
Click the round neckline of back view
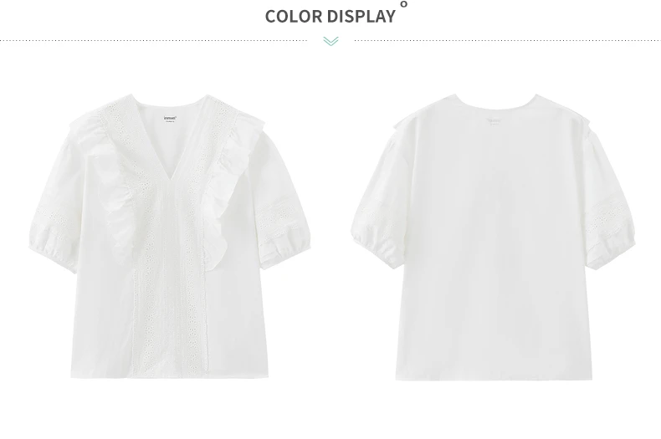495,103
